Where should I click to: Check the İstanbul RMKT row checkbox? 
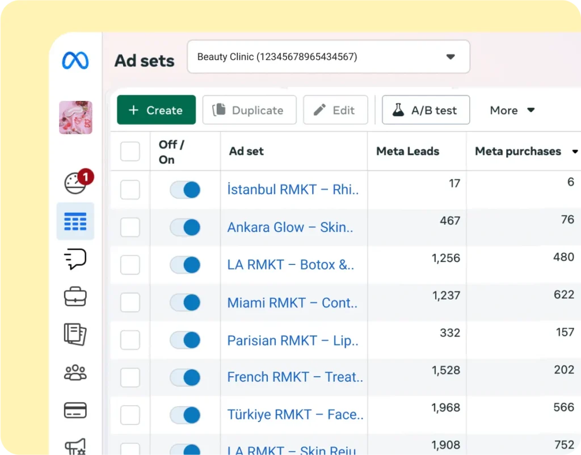point(130,189)
